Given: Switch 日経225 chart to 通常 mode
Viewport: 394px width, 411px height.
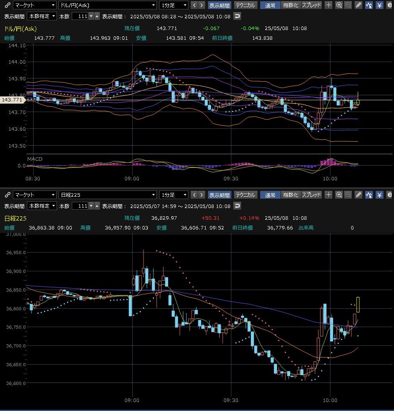Looking at the screenshot, I should [x=270, y=195].
